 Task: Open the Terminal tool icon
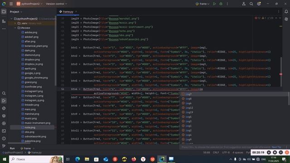click(x=4, y=131)
